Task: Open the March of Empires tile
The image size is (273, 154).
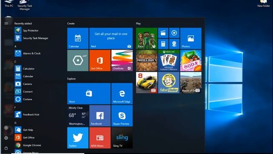Action: tap(191, 83)
